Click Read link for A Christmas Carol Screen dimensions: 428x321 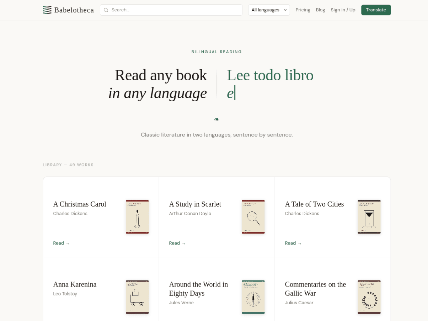pyautogui.click(x=61, y=243)
